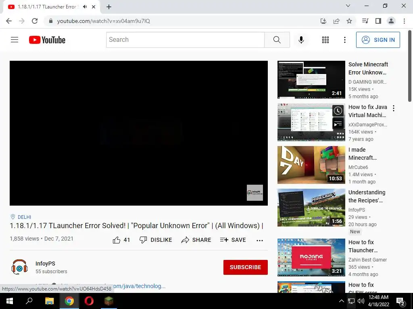
Task: Click the address bar URL
Action: point(103,21)
